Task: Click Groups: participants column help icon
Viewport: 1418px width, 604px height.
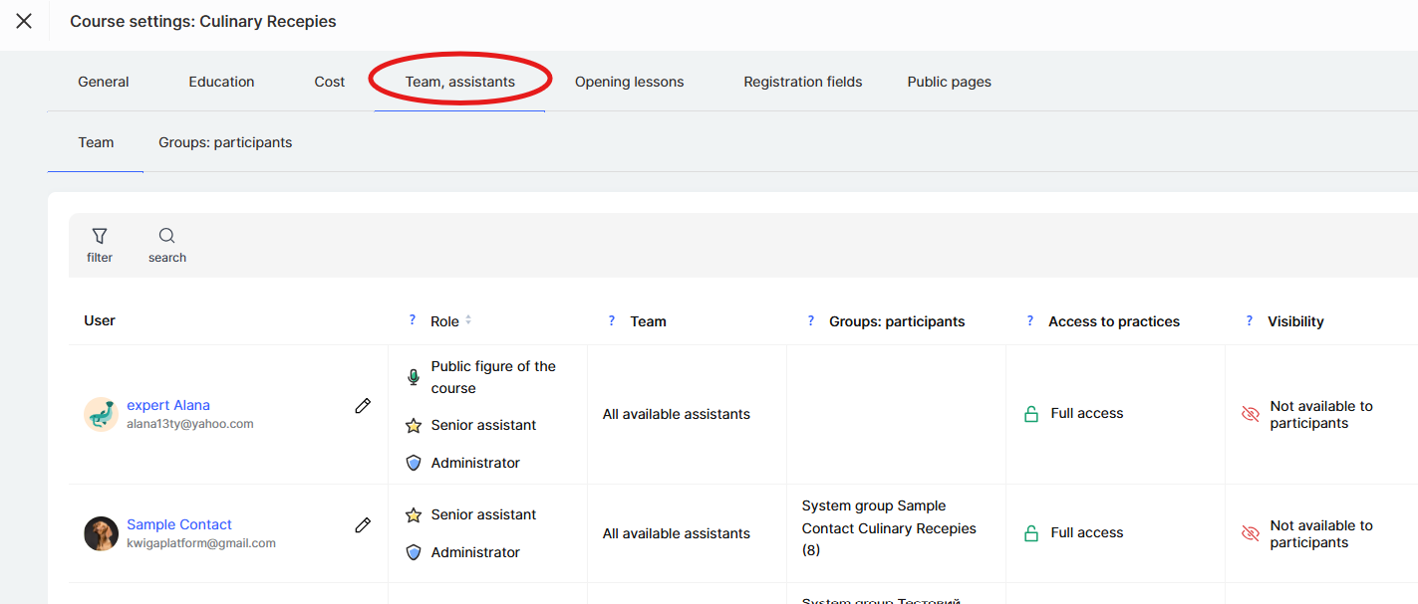Action: 811,320
